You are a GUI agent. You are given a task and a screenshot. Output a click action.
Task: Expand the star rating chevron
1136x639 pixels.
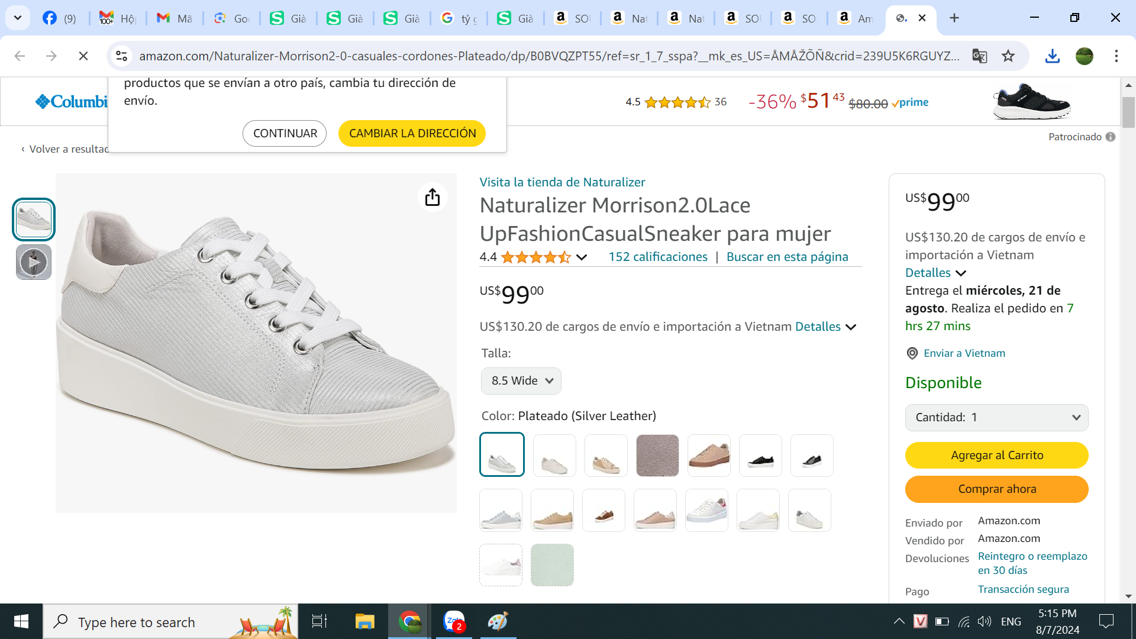point(582,257)
